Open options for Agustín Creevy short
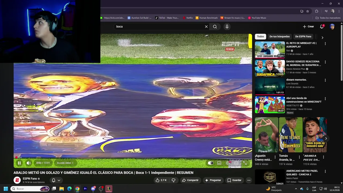 click(x=275, y=157)
